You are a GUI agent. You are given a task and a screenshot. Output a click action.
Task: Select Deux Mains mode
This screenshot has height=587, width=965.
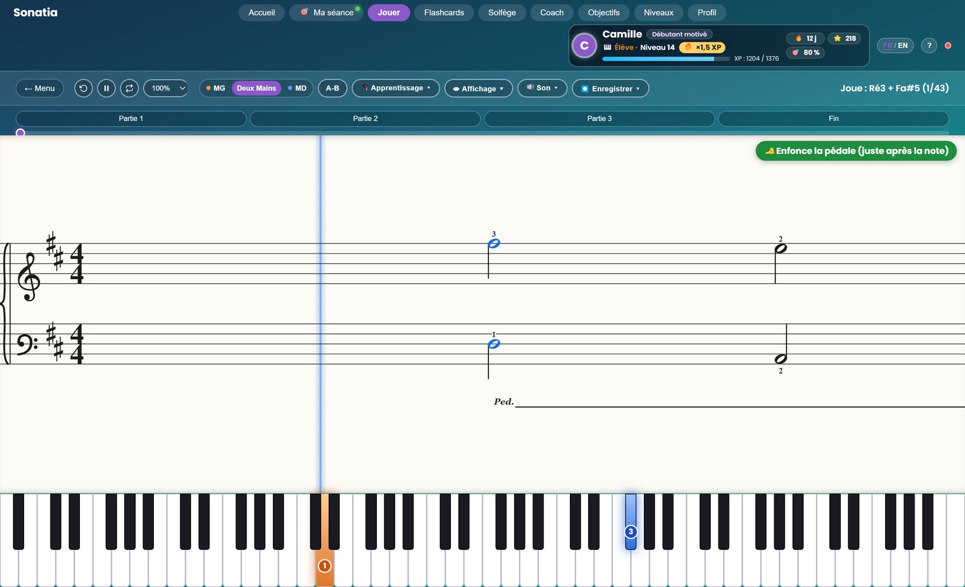(x=256, y=88)
